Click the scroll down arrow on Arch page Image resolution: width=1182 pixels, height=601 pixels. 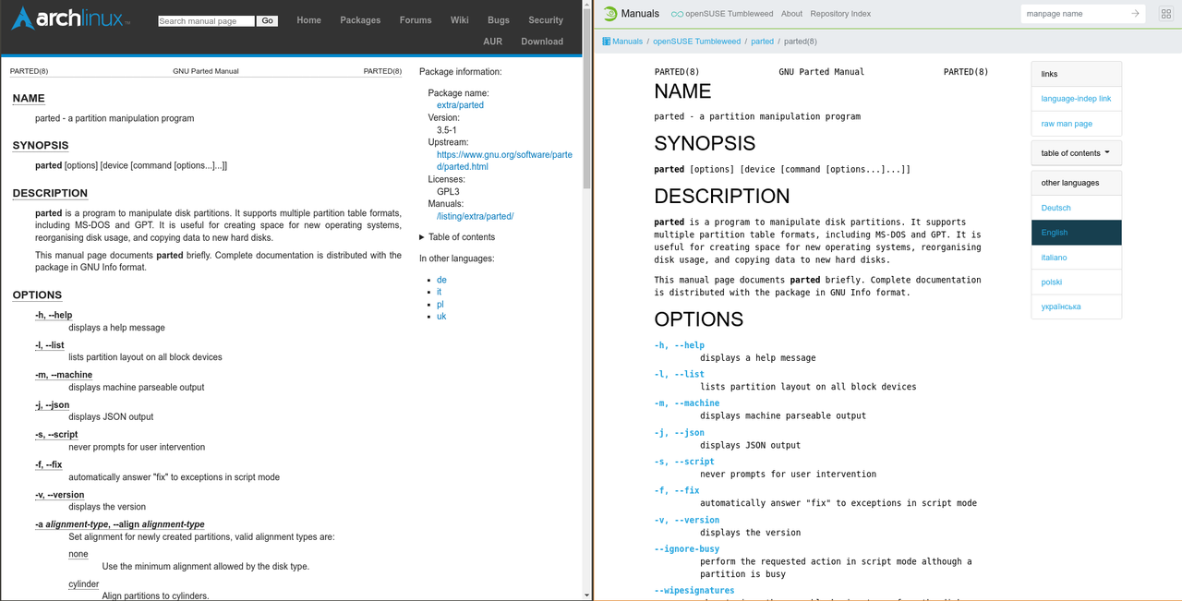click(x=587, y=595)
